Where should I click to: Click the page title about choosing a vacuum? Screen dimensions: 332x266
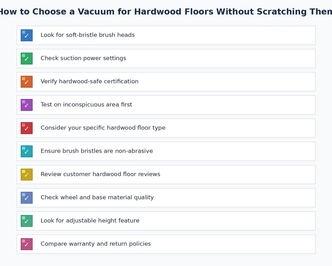point(166,12)
